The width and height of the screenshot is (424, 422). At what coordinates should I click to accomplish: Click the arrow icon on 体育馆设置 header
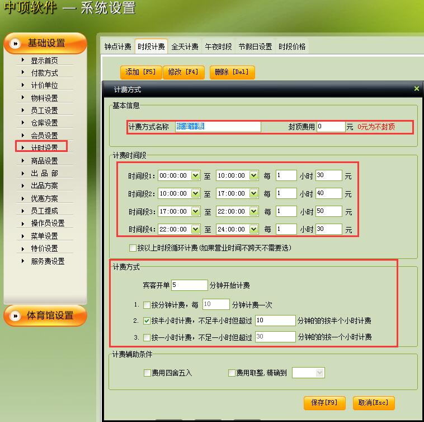[16, 316]
